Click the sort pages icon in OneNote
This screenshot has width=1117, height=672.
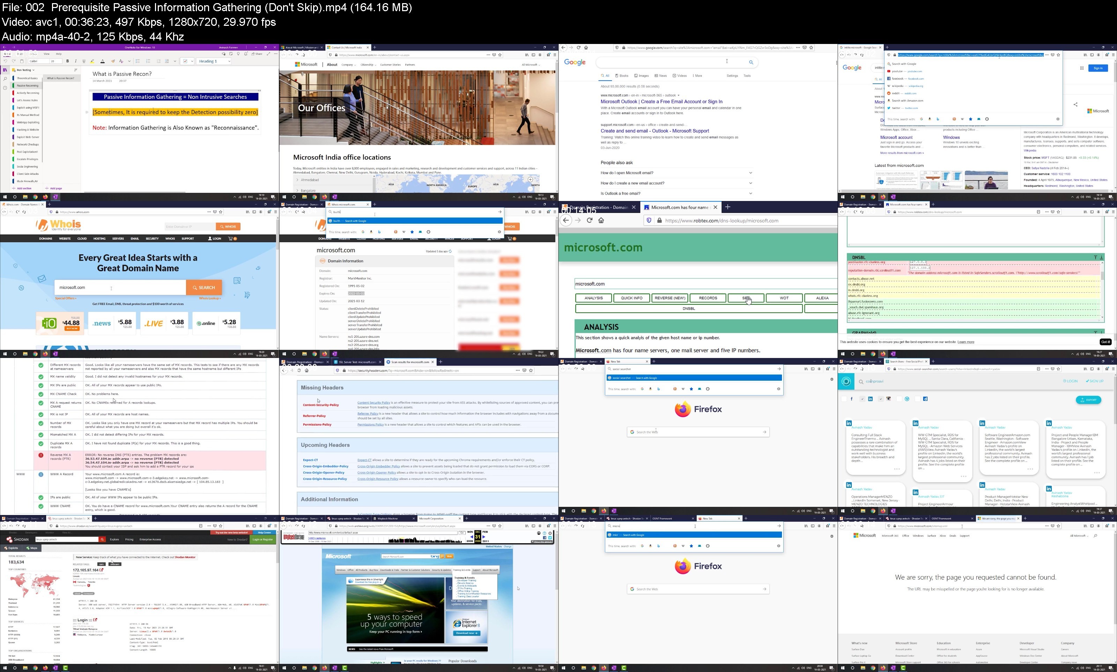(x=76, y=70)
